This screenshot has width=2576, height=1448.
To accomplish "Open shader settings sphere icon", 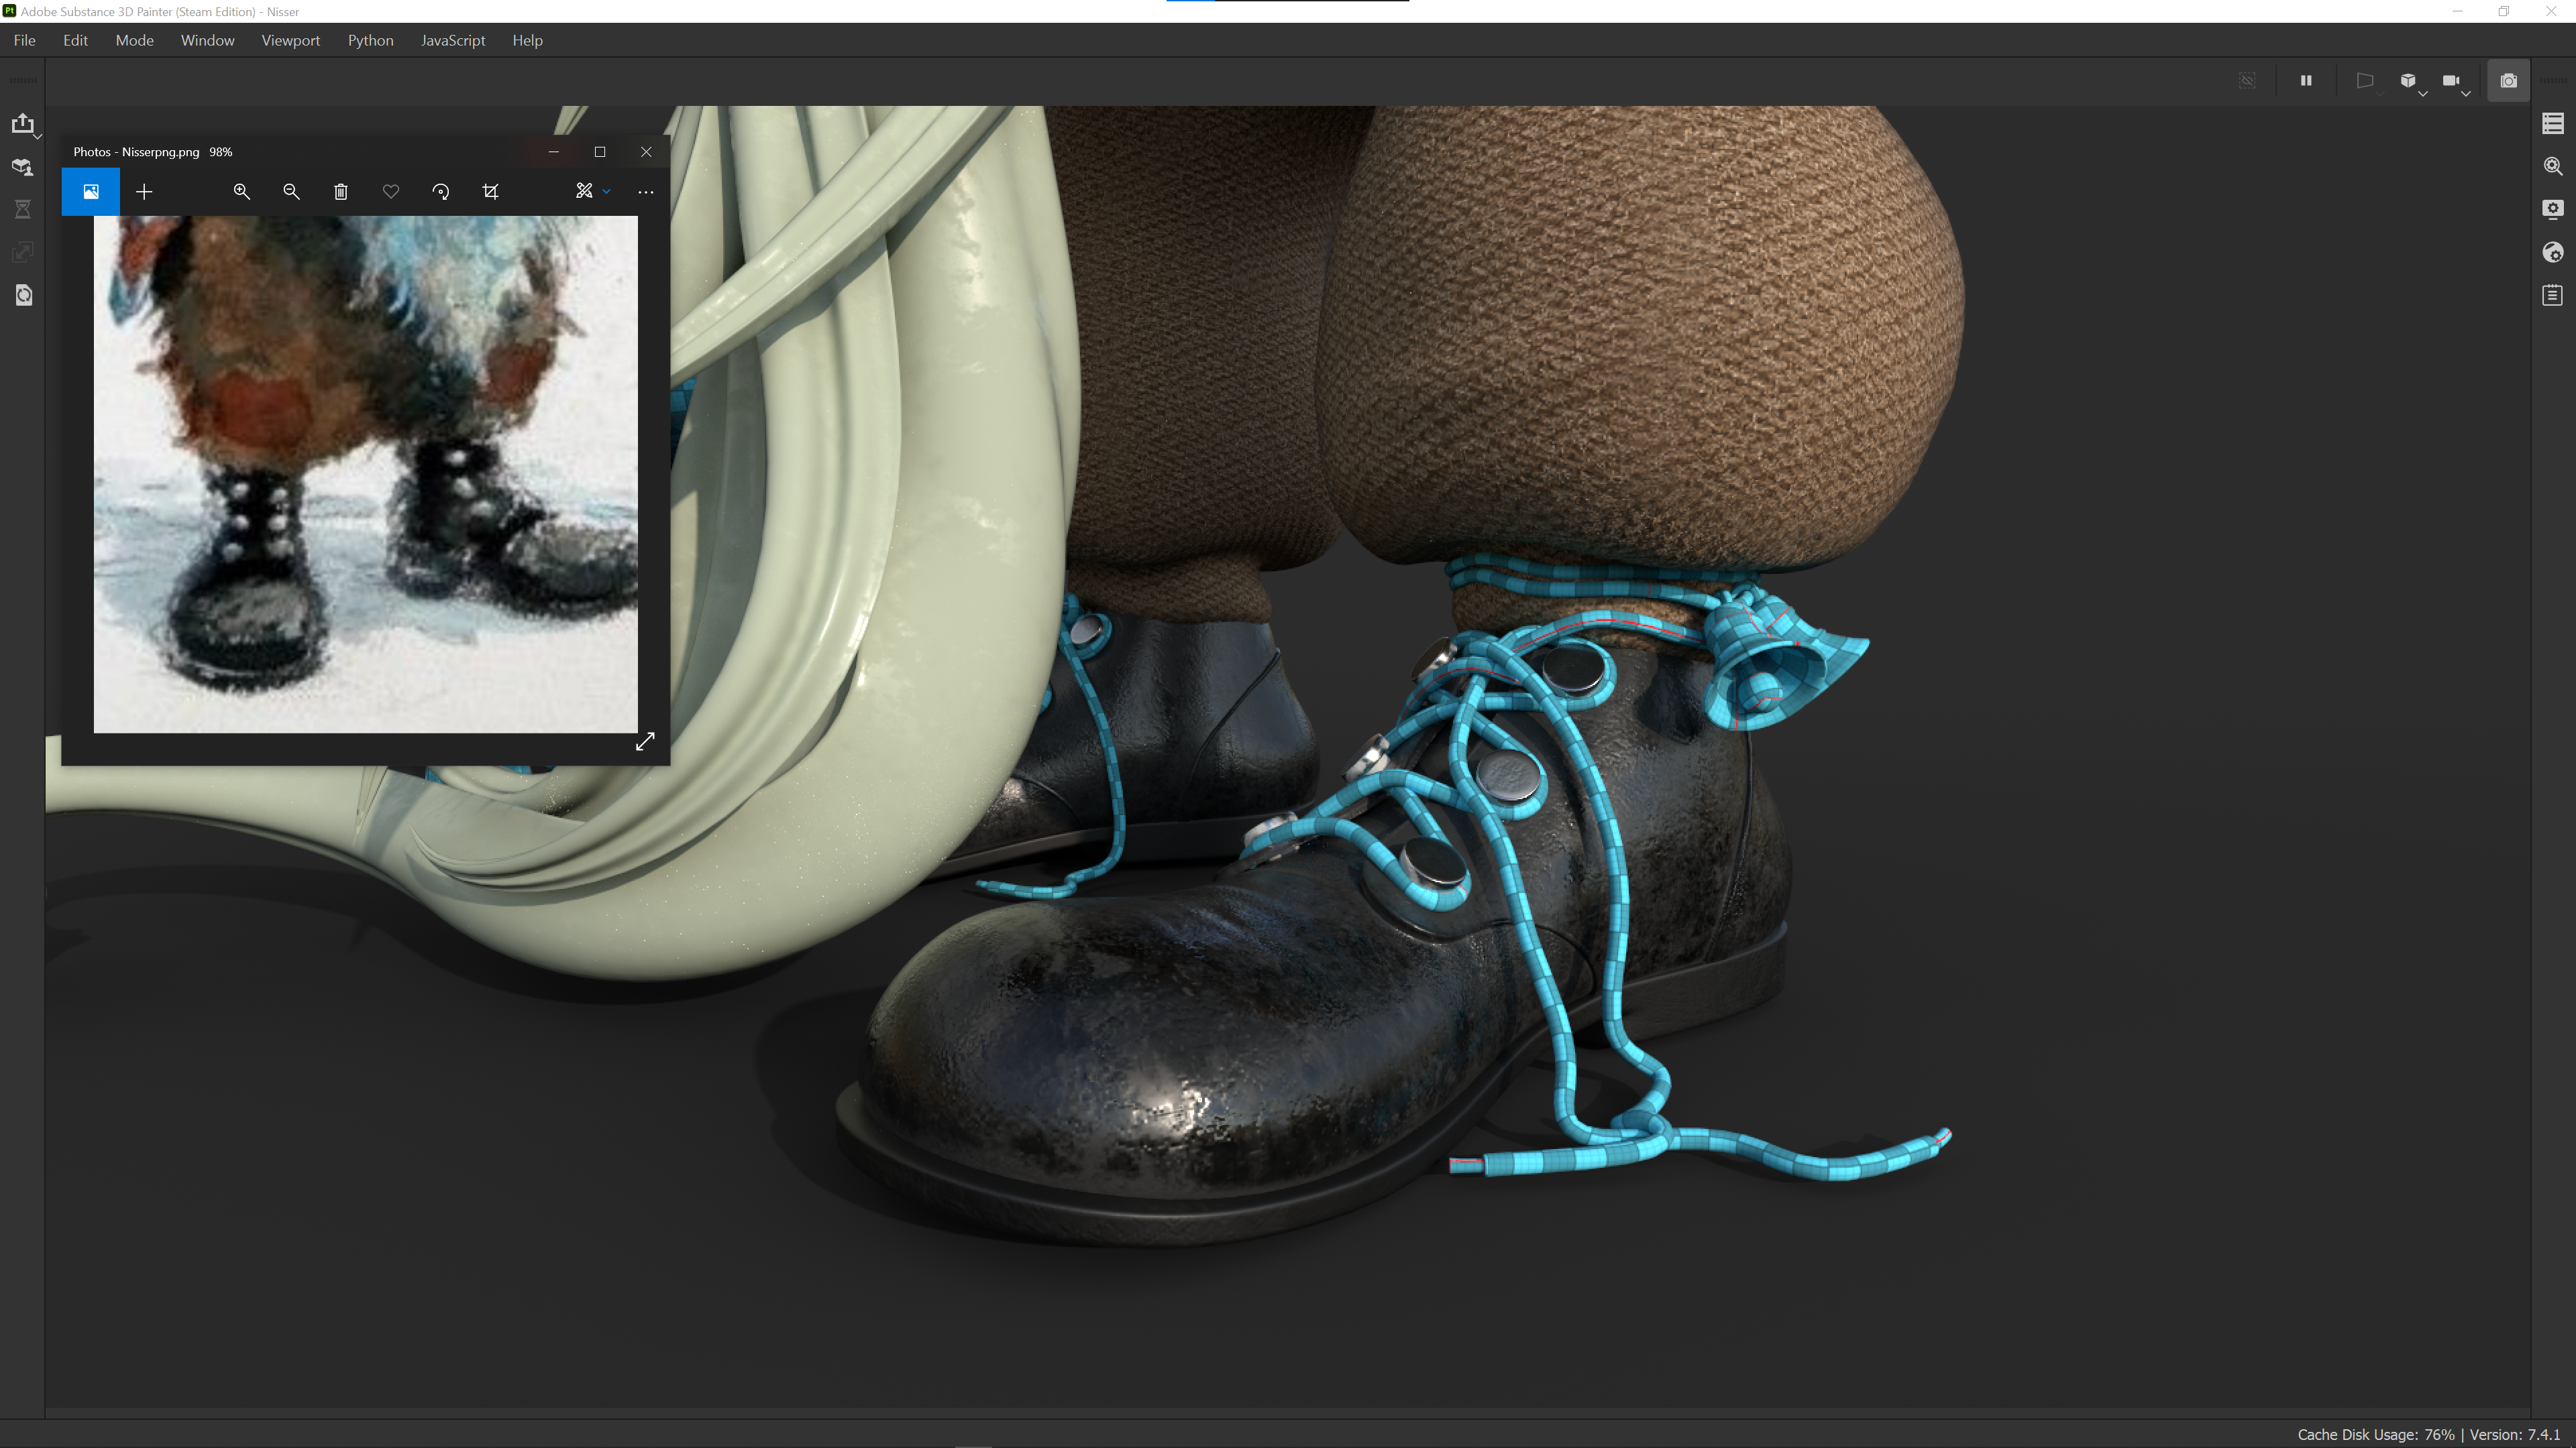I will click(x=2552, y=252).
